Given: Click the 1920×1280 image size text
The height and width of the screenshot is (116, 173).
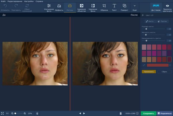Looking at the screenshot, I should coord(130,113).
